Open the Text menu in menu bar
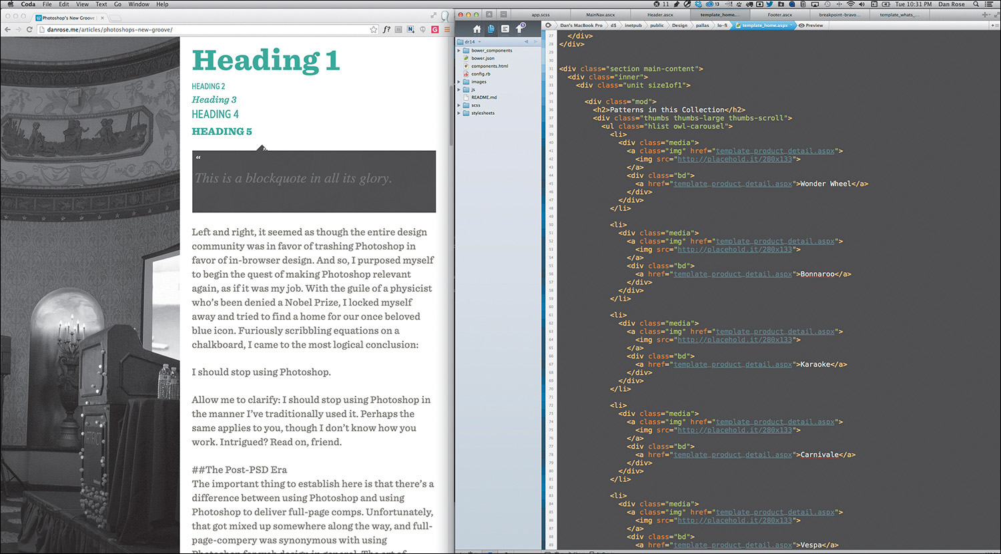 101,4
